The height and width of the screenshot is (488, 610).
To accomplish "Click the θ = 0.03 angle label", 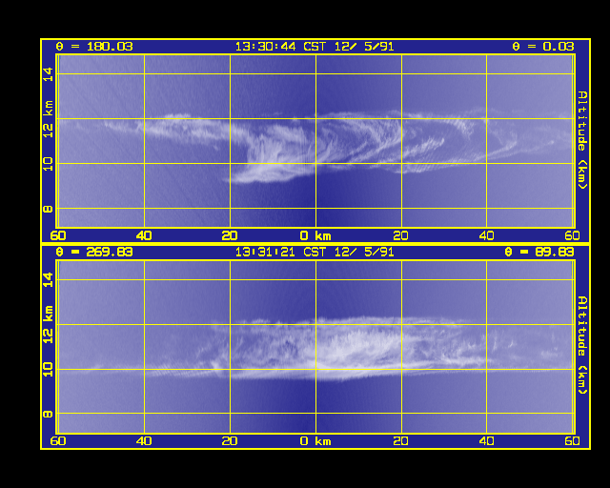I will (543, 47).
